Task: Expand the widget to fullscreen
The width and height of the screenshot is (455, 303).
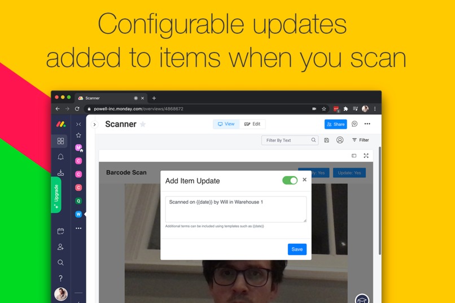Action: click(366, 156)
